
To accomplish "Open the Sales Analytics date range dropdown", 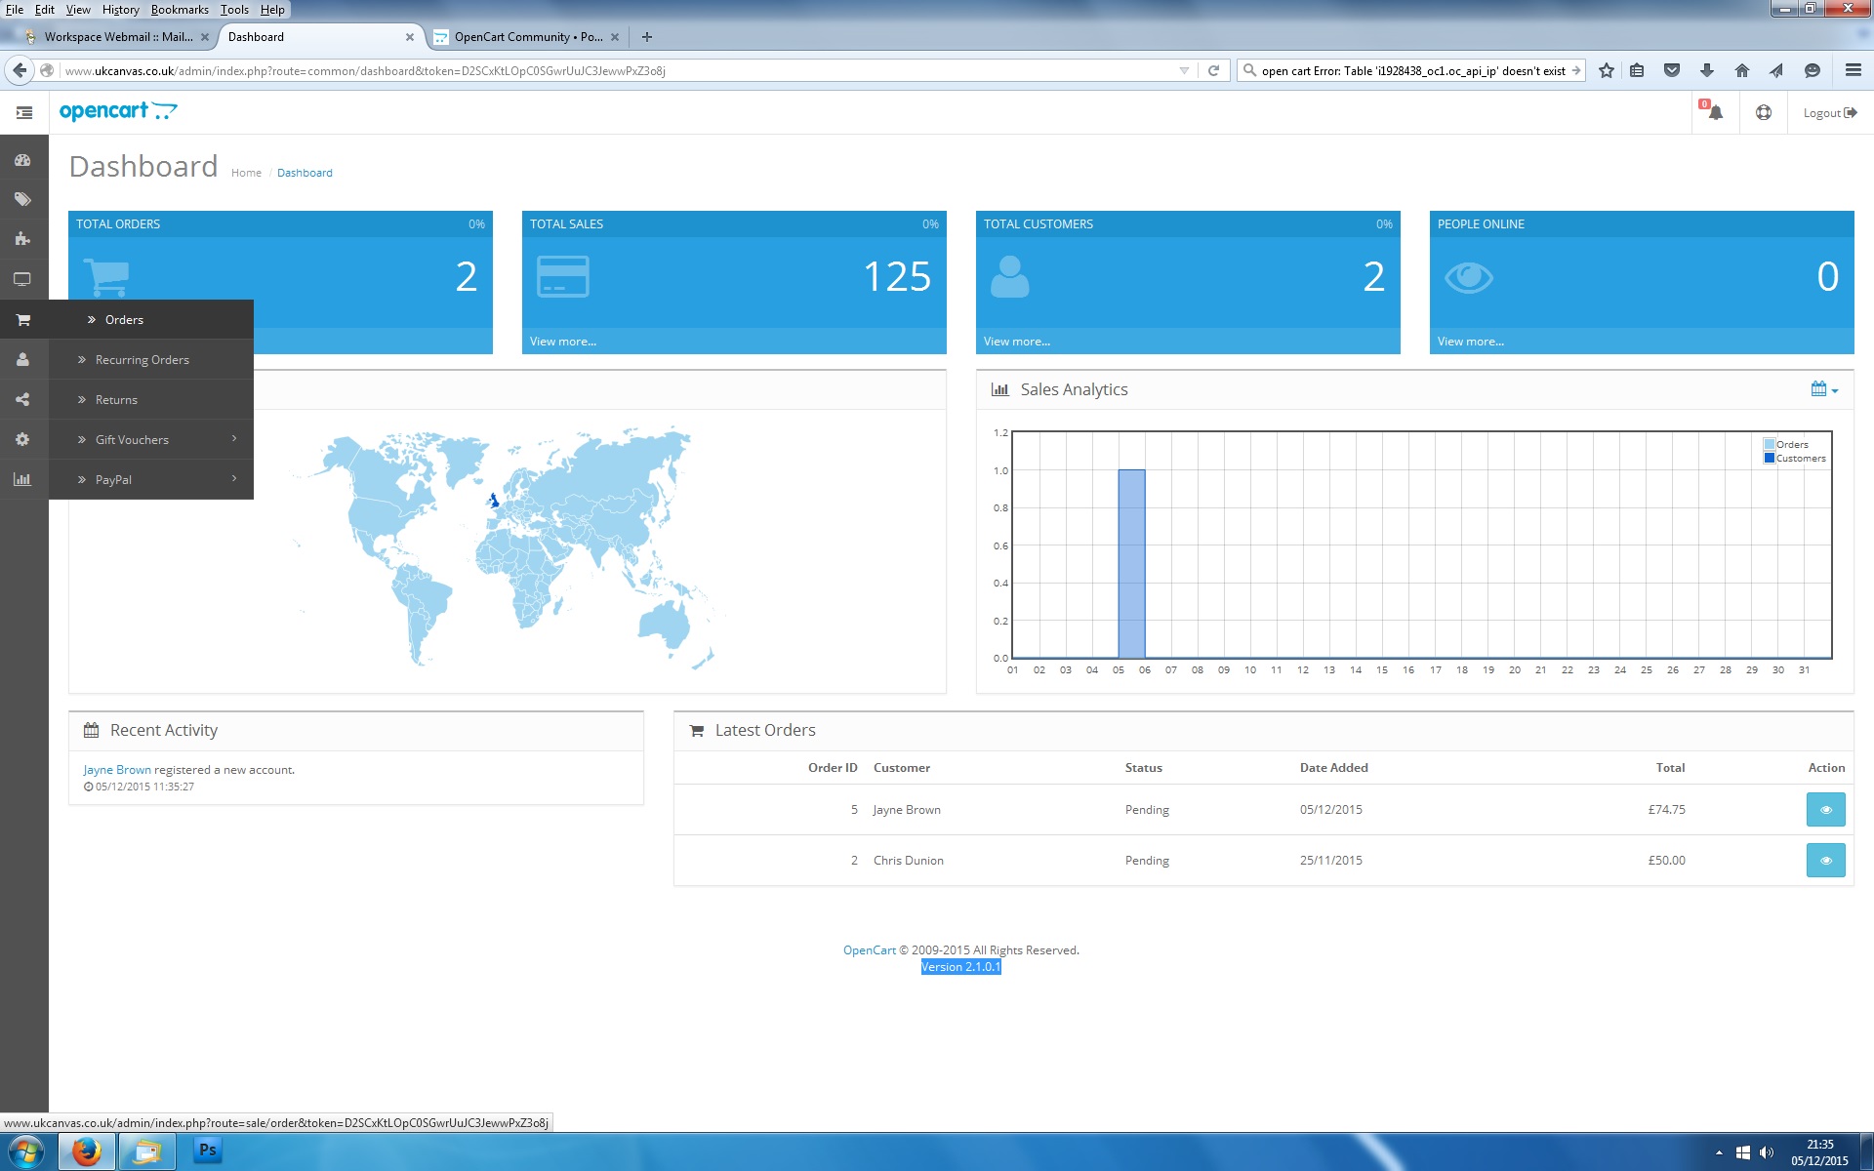I will click(1824, 389).
